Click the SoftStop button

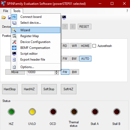tap(49, 89)
